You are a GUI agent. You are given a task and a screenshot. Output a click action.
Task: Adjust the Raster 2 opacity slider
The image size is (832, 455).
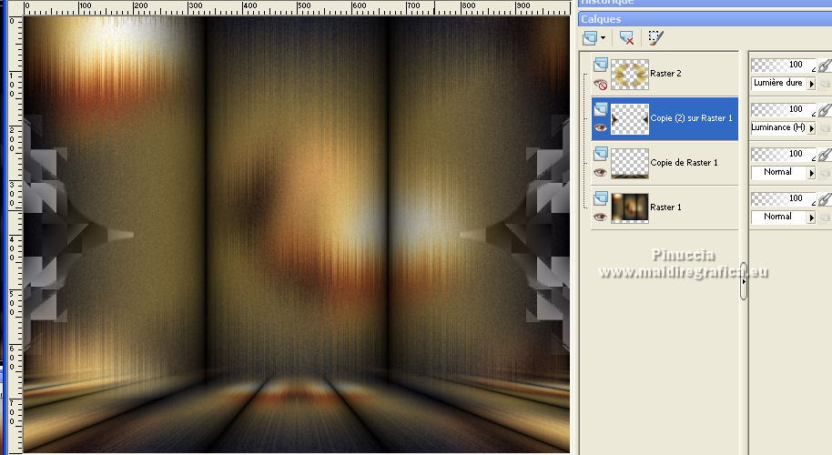tap(783, 65)
